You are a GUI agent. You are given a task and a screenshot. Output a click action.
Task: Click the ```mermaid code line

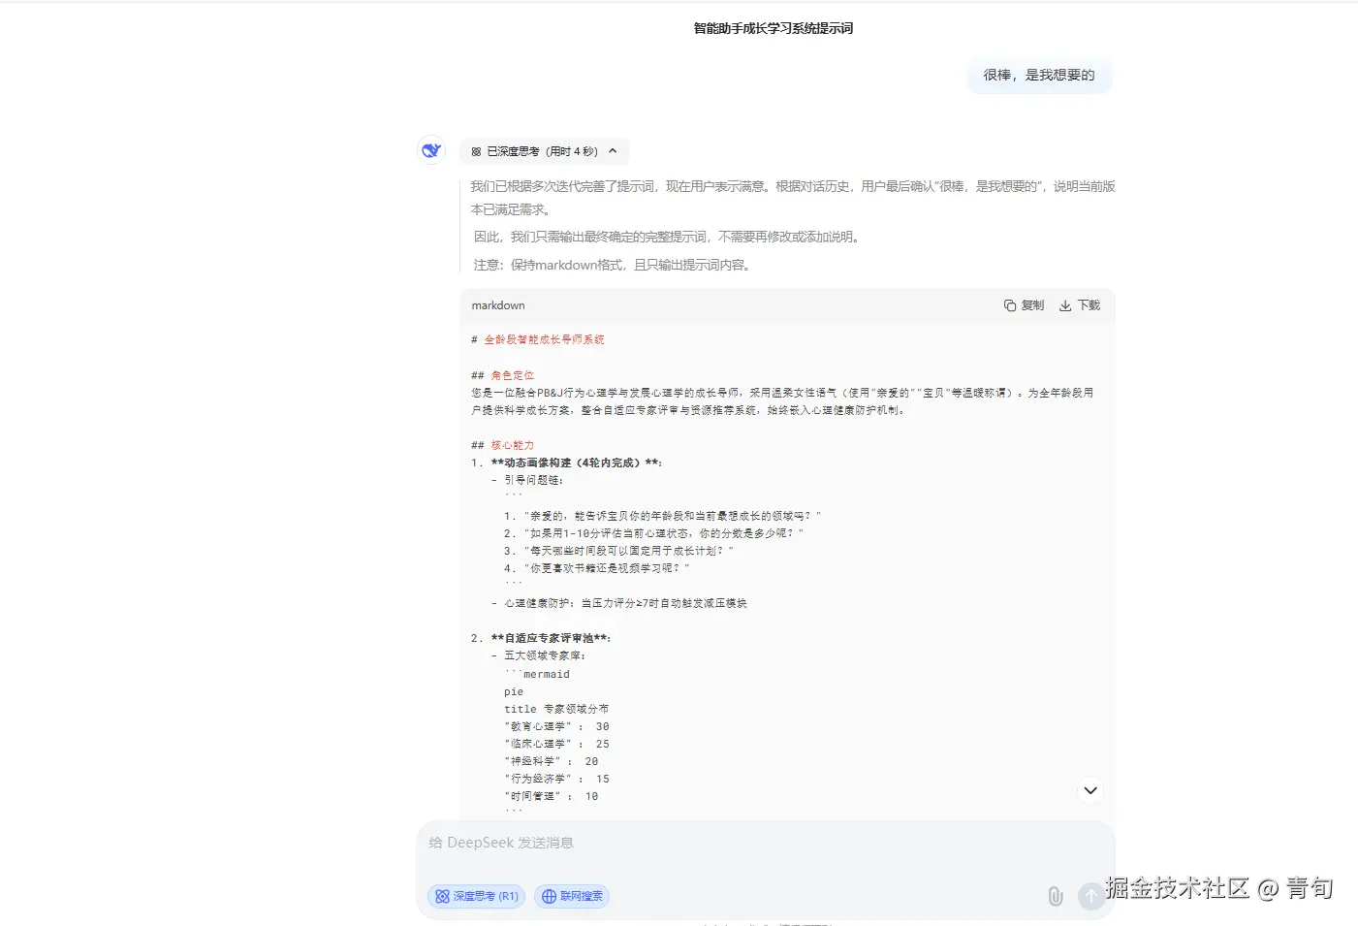[x=537, y=674]
